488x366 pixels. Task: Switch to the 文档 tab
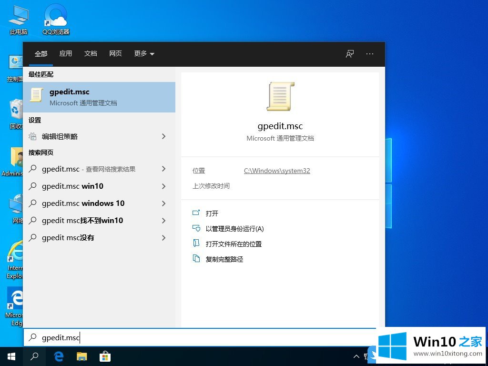[91, 54]
